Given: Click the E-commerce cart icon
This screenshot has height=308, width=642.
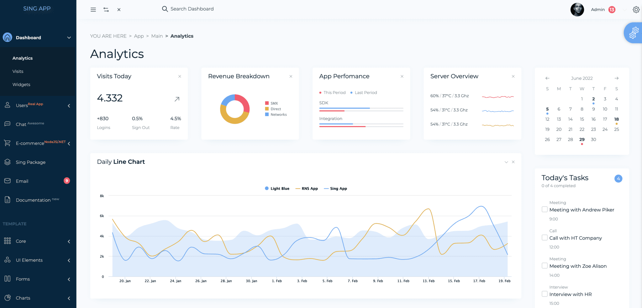Looking at the screenshot, I should tap(8, 143).
